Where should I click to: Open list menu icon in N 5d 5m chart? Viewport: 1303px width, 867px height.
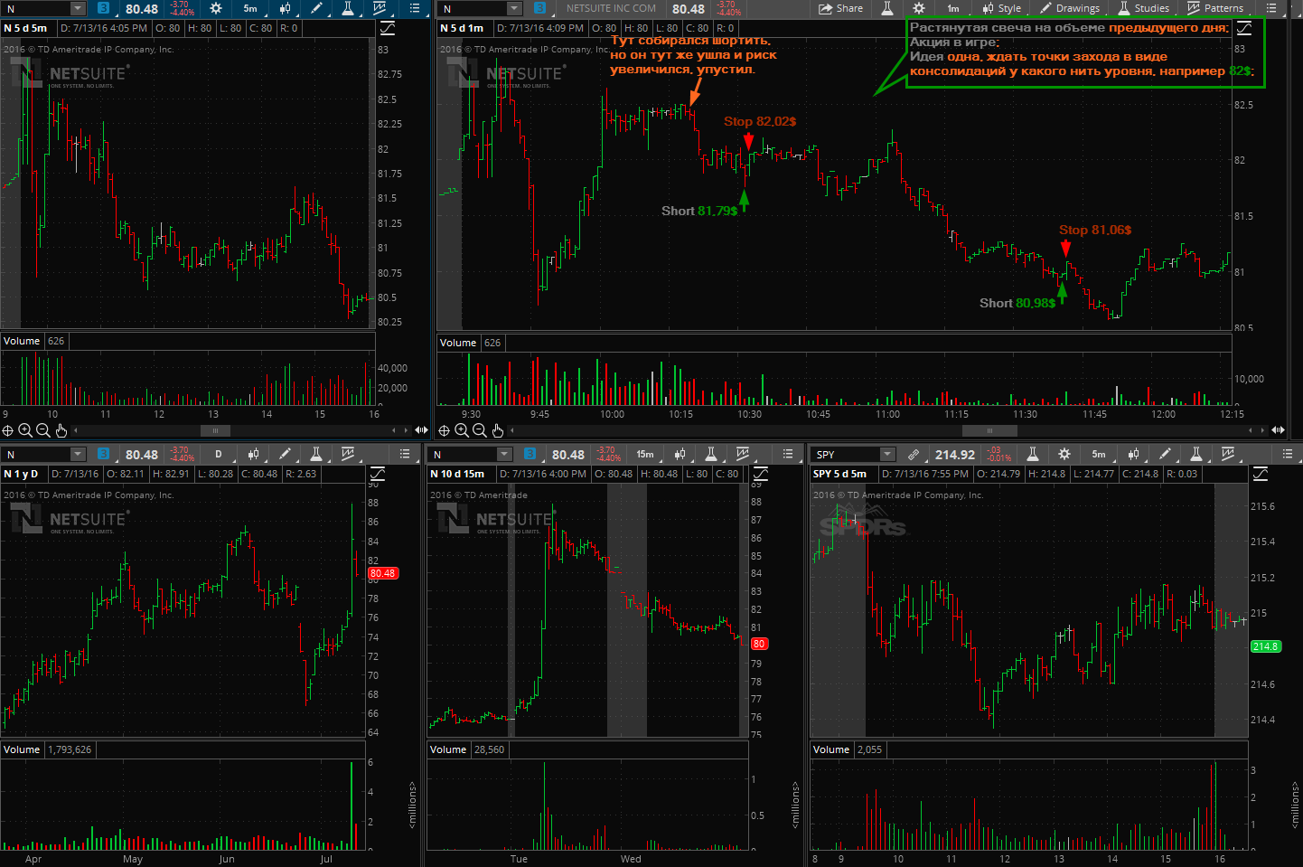coord(415,8)
